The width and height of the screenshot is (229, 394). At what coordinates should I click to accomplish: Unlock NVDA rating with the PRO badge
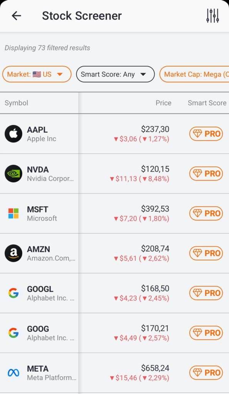pyautogui.click(x=206, y=174)
